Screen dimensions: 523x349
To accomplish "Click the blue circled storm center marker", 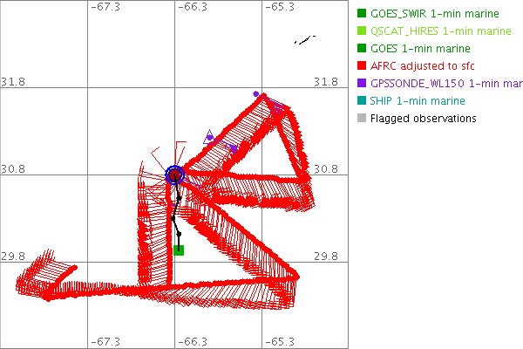I will click(x=174, y=175).
